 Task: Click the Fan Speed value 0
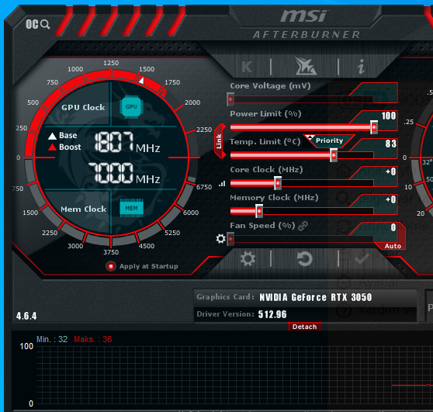393,227
